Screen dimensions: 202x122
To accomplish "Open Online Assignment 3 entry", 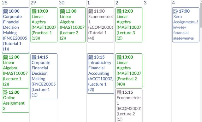I will click(15, 101).
